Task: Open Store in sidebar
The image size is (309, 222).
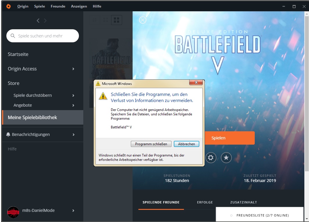Action: pyautogui.click(x=13, y=83)
